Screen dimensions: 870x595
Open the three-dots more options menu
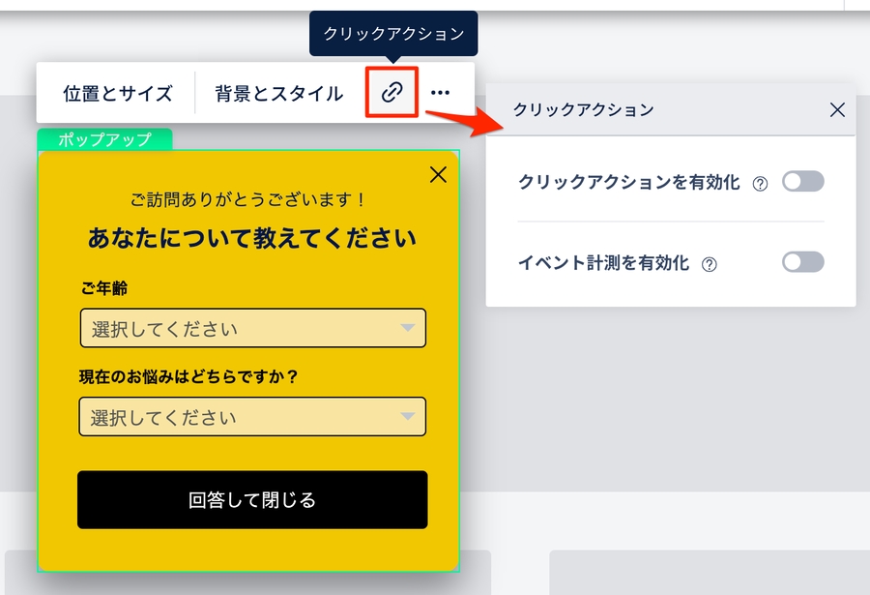441,93
